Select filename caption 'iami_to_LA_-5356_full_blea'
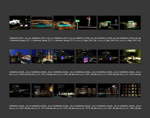The width and height of the screenshot is (150, 118). point(64,74)
